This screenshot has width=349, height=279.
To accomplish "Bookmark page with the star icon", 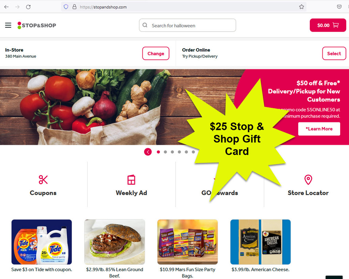I will pyautogui.click(x=301, y=7).
